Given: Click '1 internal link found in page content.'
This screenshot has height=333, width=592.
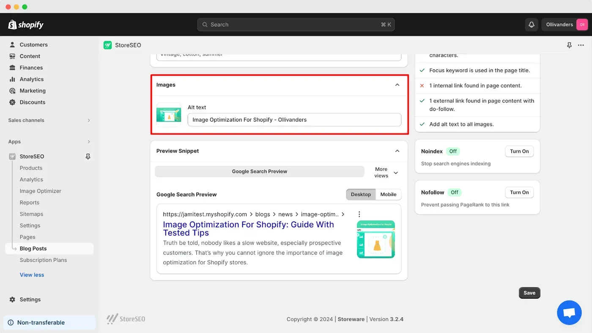Looking at the screenshot, I should pos(475,85).
